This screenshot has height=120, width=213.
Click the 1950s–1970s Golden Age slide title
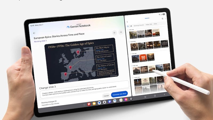[x=71, y=45]
